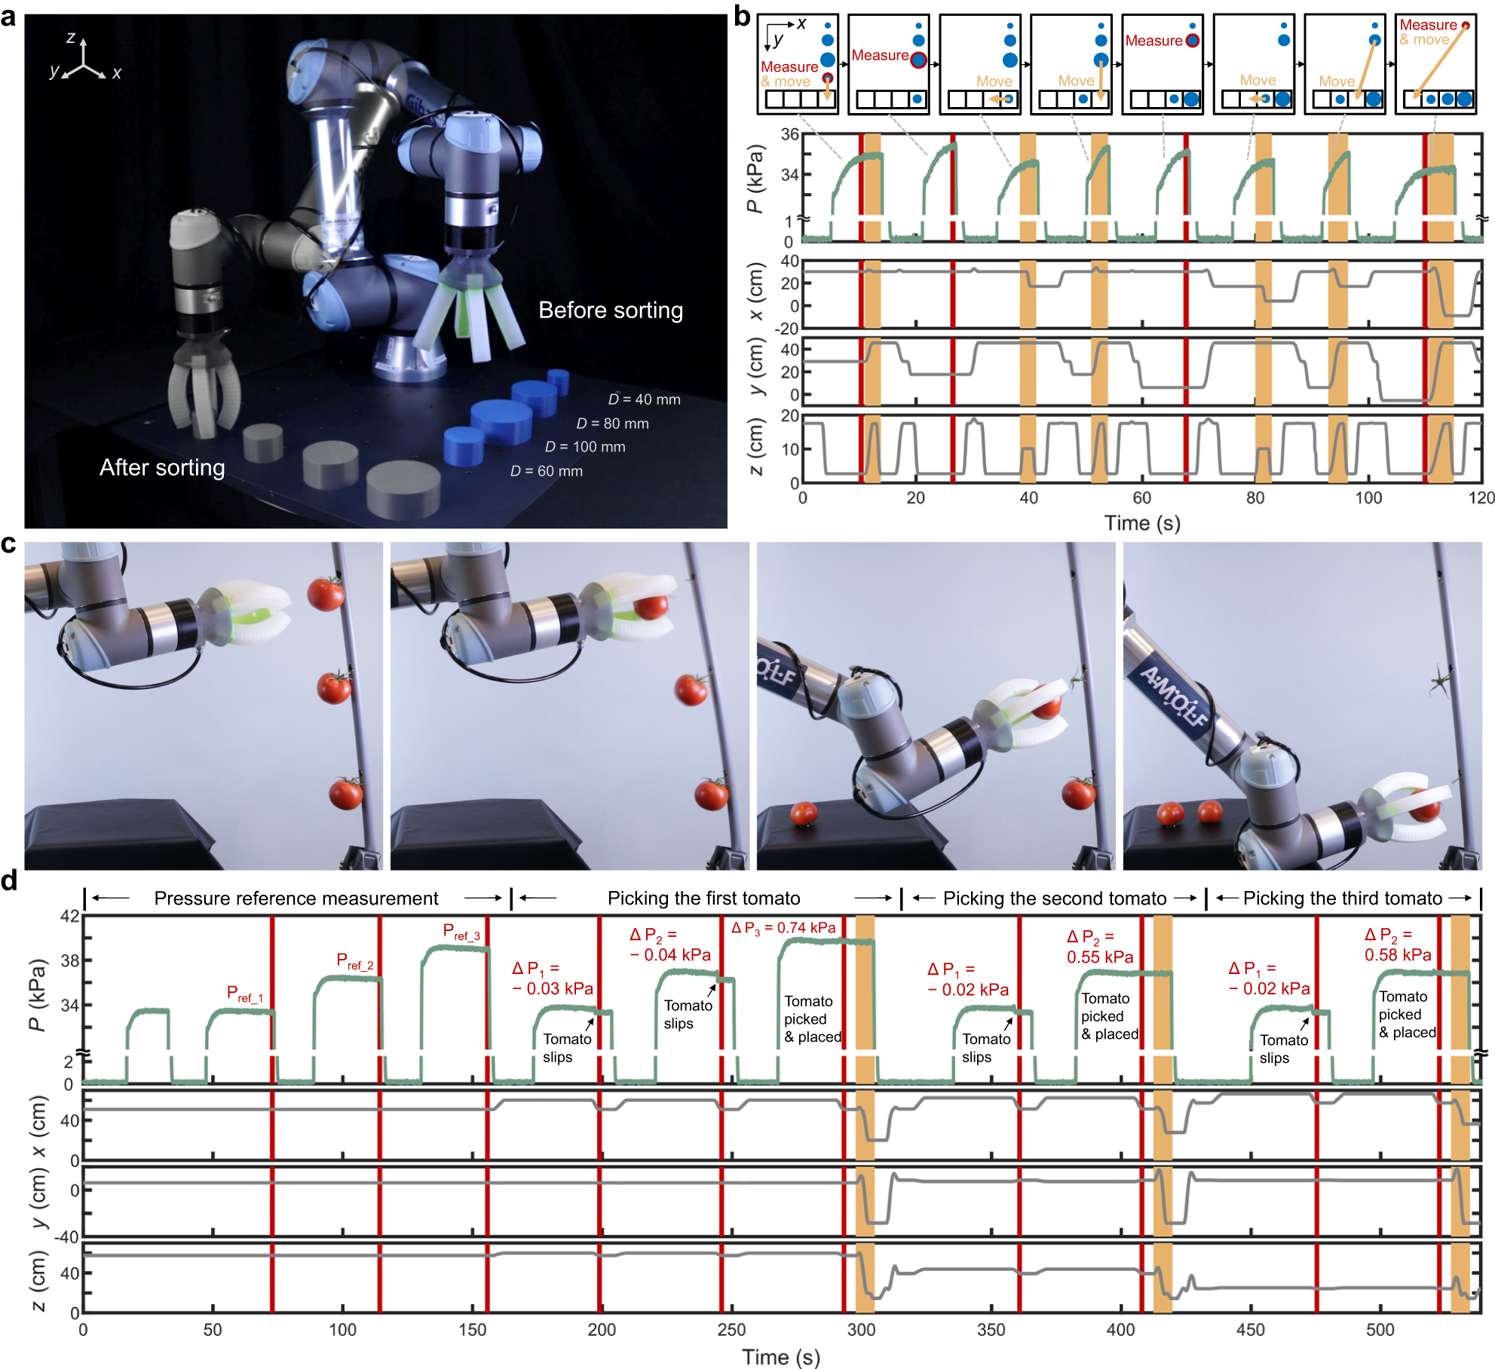The height and width of the screenshot is (1369, 1495).
Task: Click the first tomato photo in panel c
Action: 204,706
